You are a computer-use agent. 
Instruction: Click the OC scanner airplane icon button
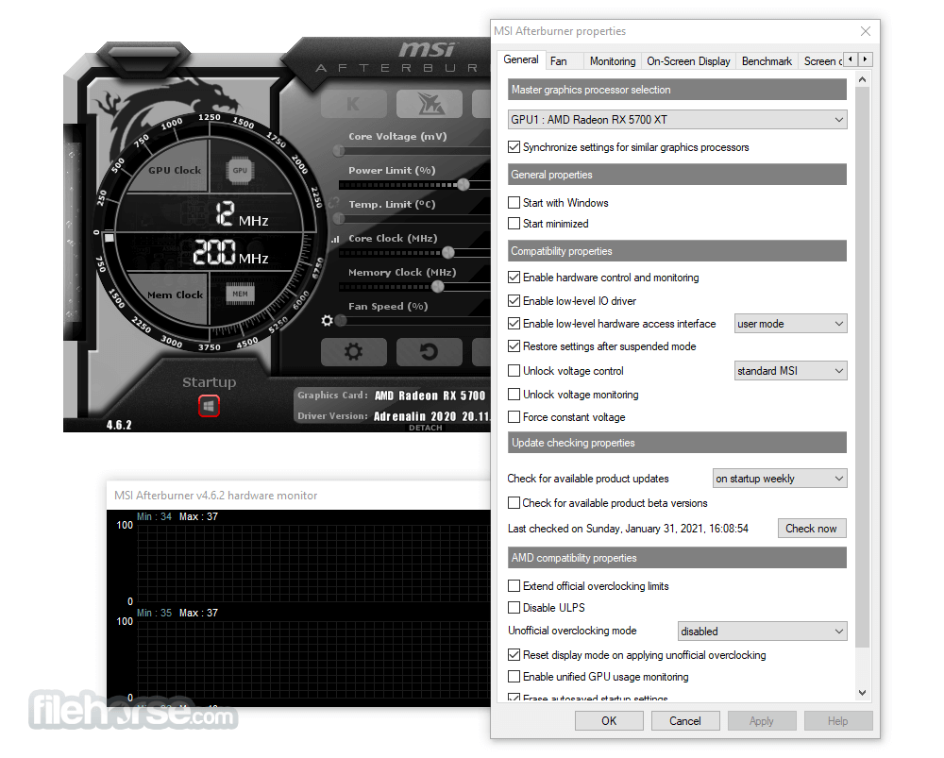(430, 104)
